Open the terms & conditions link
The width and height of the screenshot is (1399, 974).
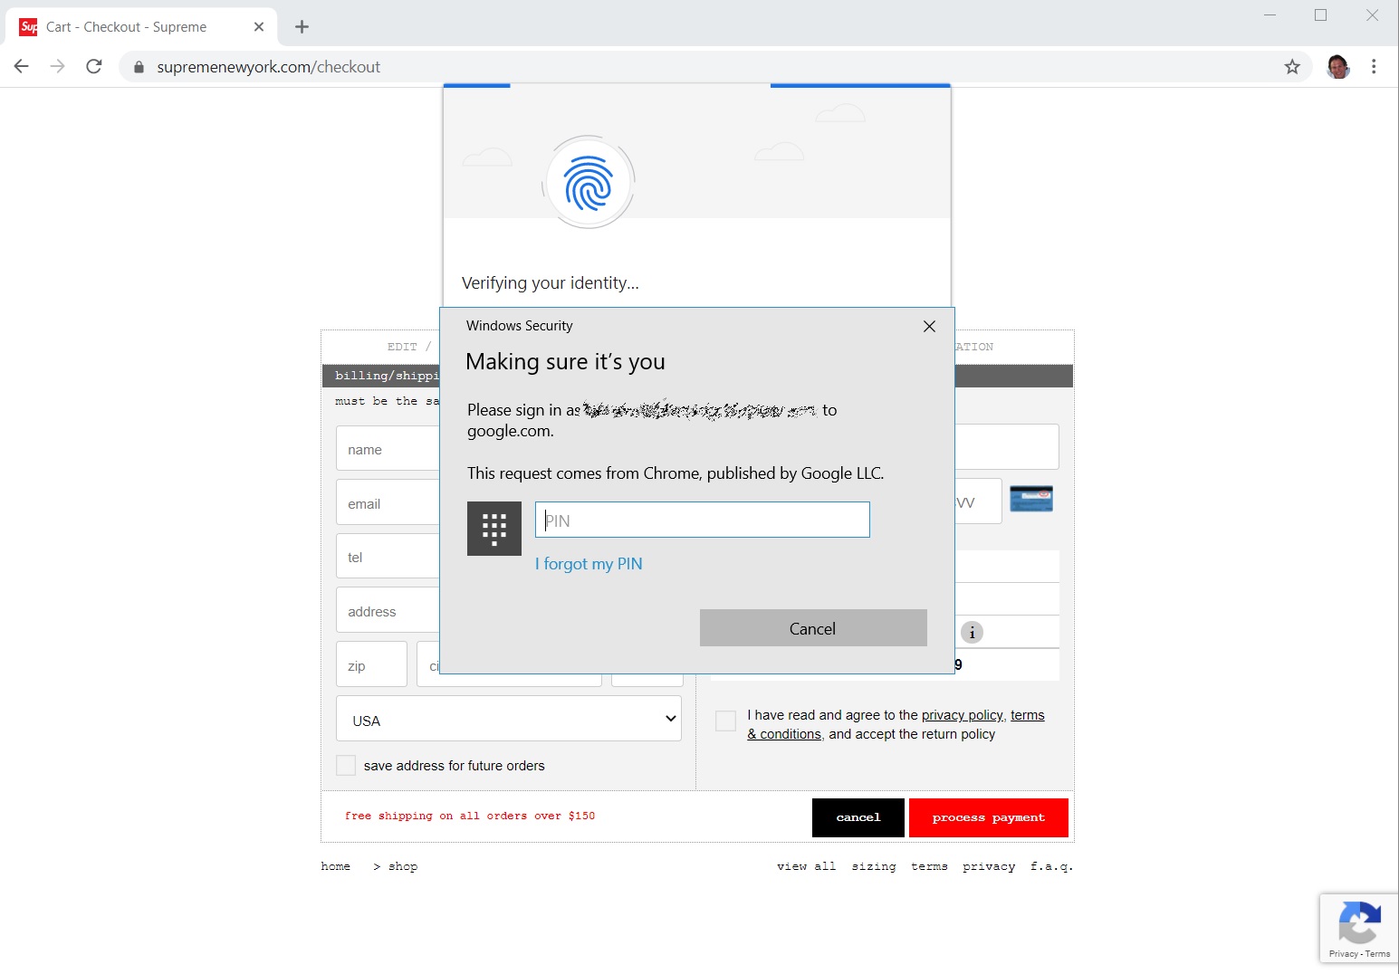pos(1027,715)
